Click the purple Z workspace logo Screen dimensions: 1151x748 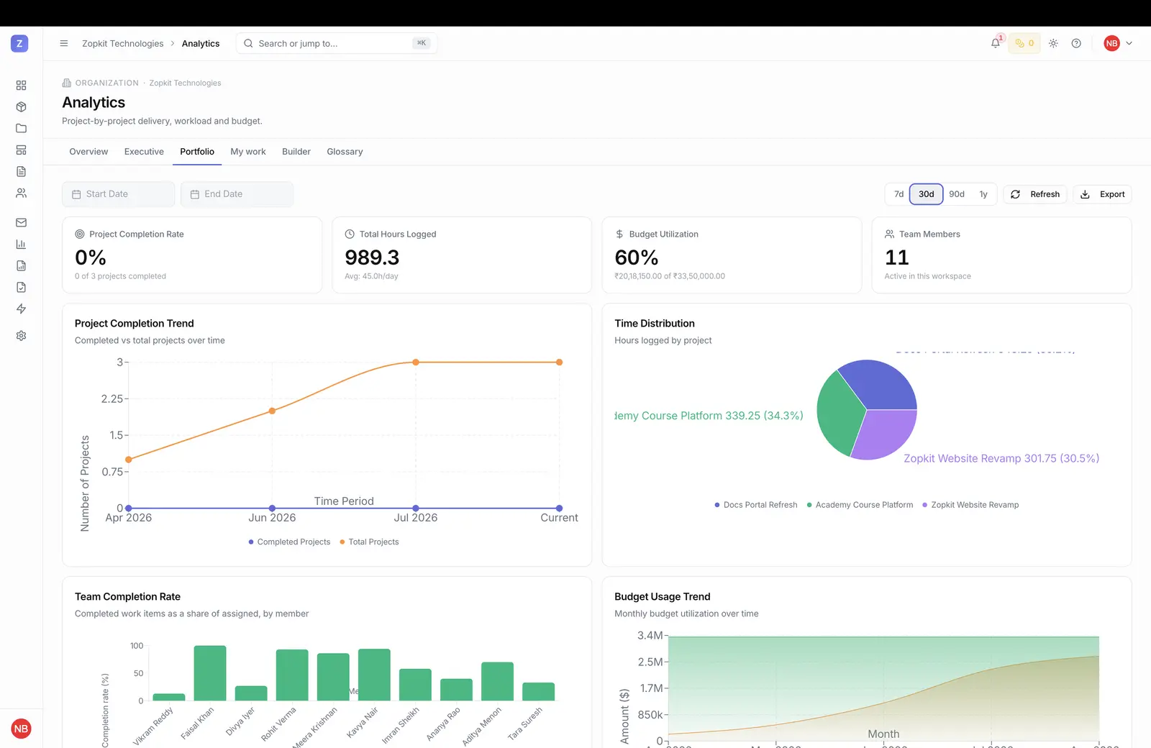[x=19, y=43]
